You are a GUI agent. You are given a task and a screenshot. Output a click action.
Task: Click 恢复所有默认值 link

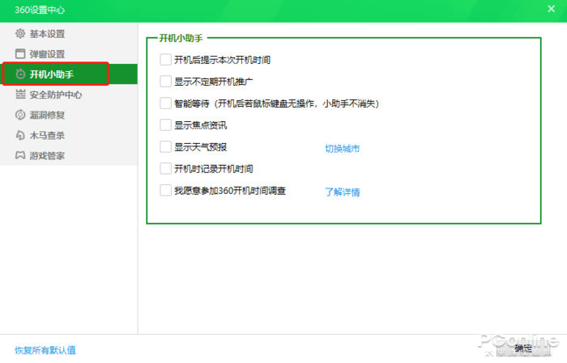point(45,350)
